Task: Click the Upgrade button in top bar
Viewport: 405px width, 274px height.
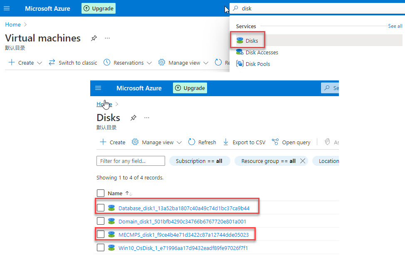Action: [99, 8]
